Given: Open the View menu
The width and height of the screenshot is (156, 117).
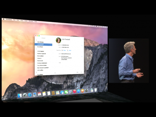Looking at the screenshot, I should pos(22,20).
